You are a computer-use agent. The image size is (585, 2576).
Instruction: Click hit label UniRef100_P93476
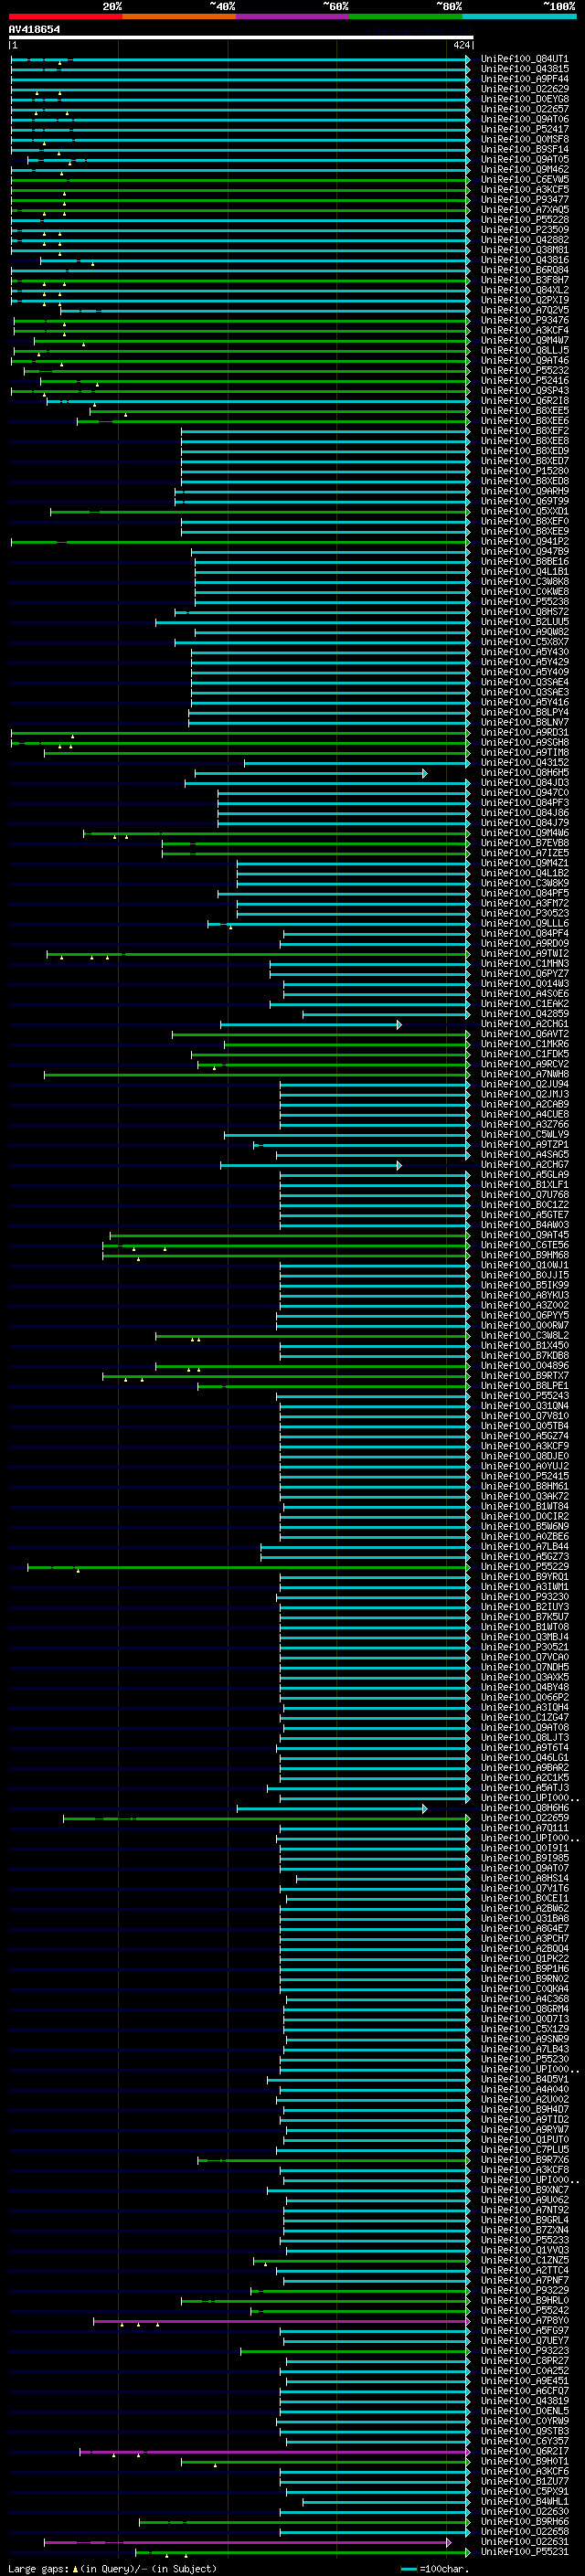click(524, 320)
